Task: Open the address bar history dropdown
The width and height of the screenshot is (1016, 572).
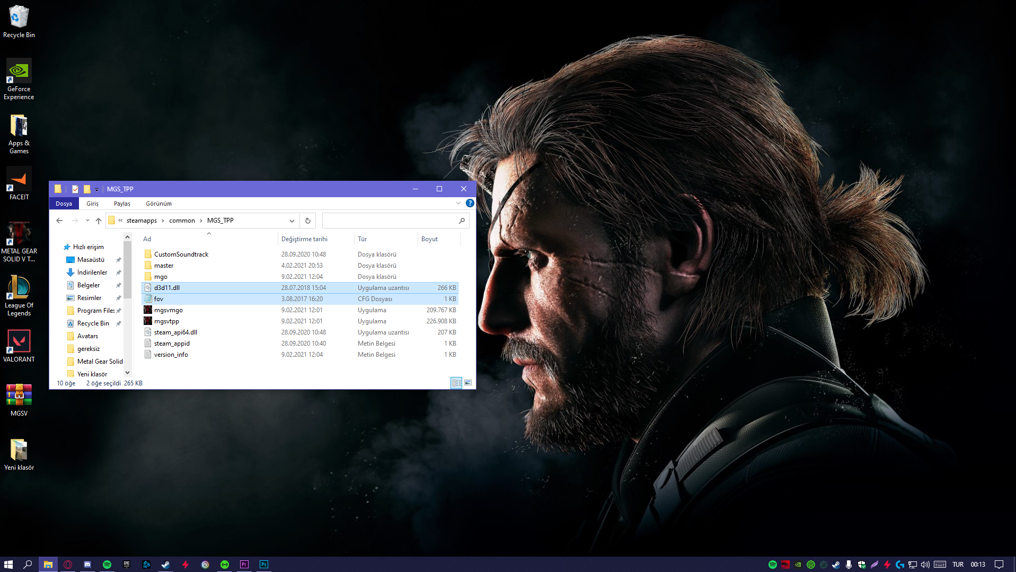Action: pyautogui.click(x=292, y=221)
